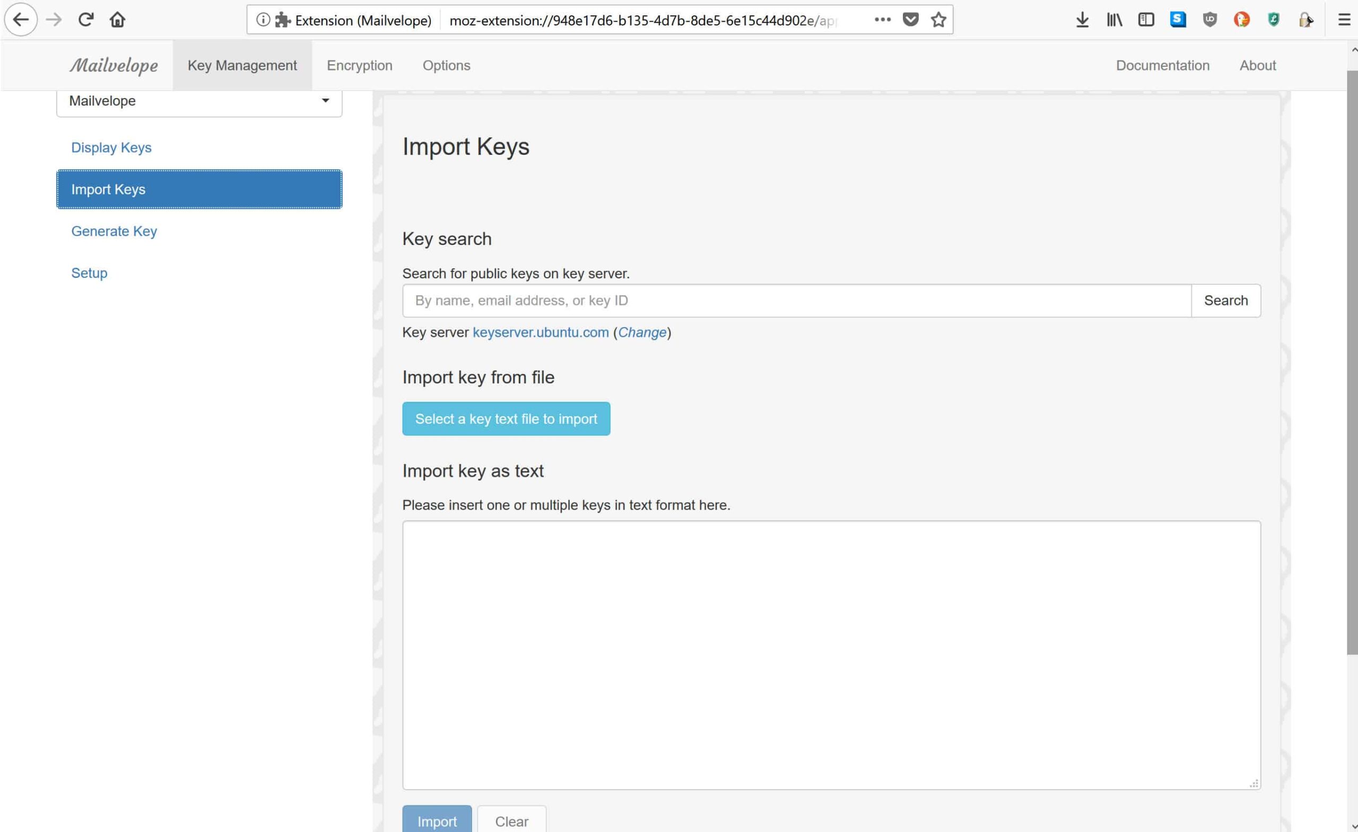Image resolution: width=1358 pixels, height=832 pixels.
Task: Click the page vertical scrollbar
Action: click(x=1352, y=363)
